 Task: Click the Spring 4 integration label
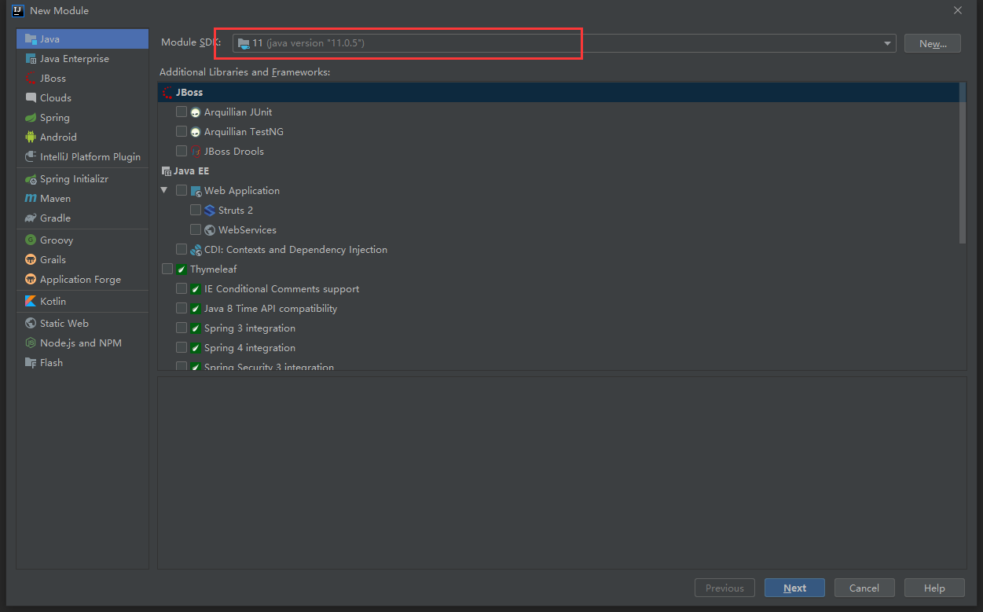(250, 348)
